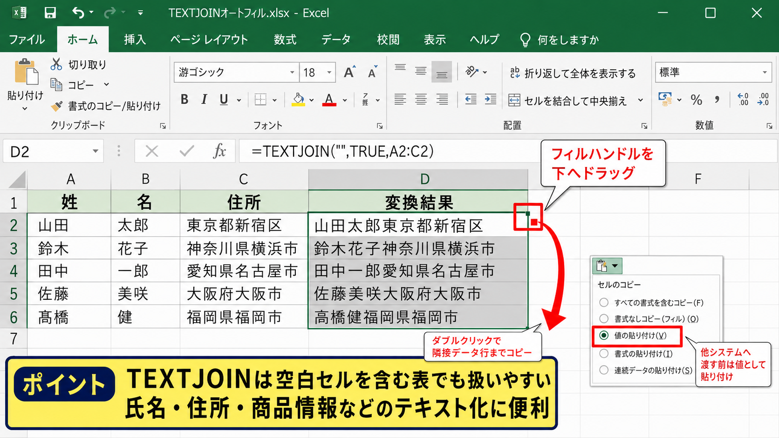779x438 pixels.
Task: Open the フォント dialog launcher
Action: [380, 126]
